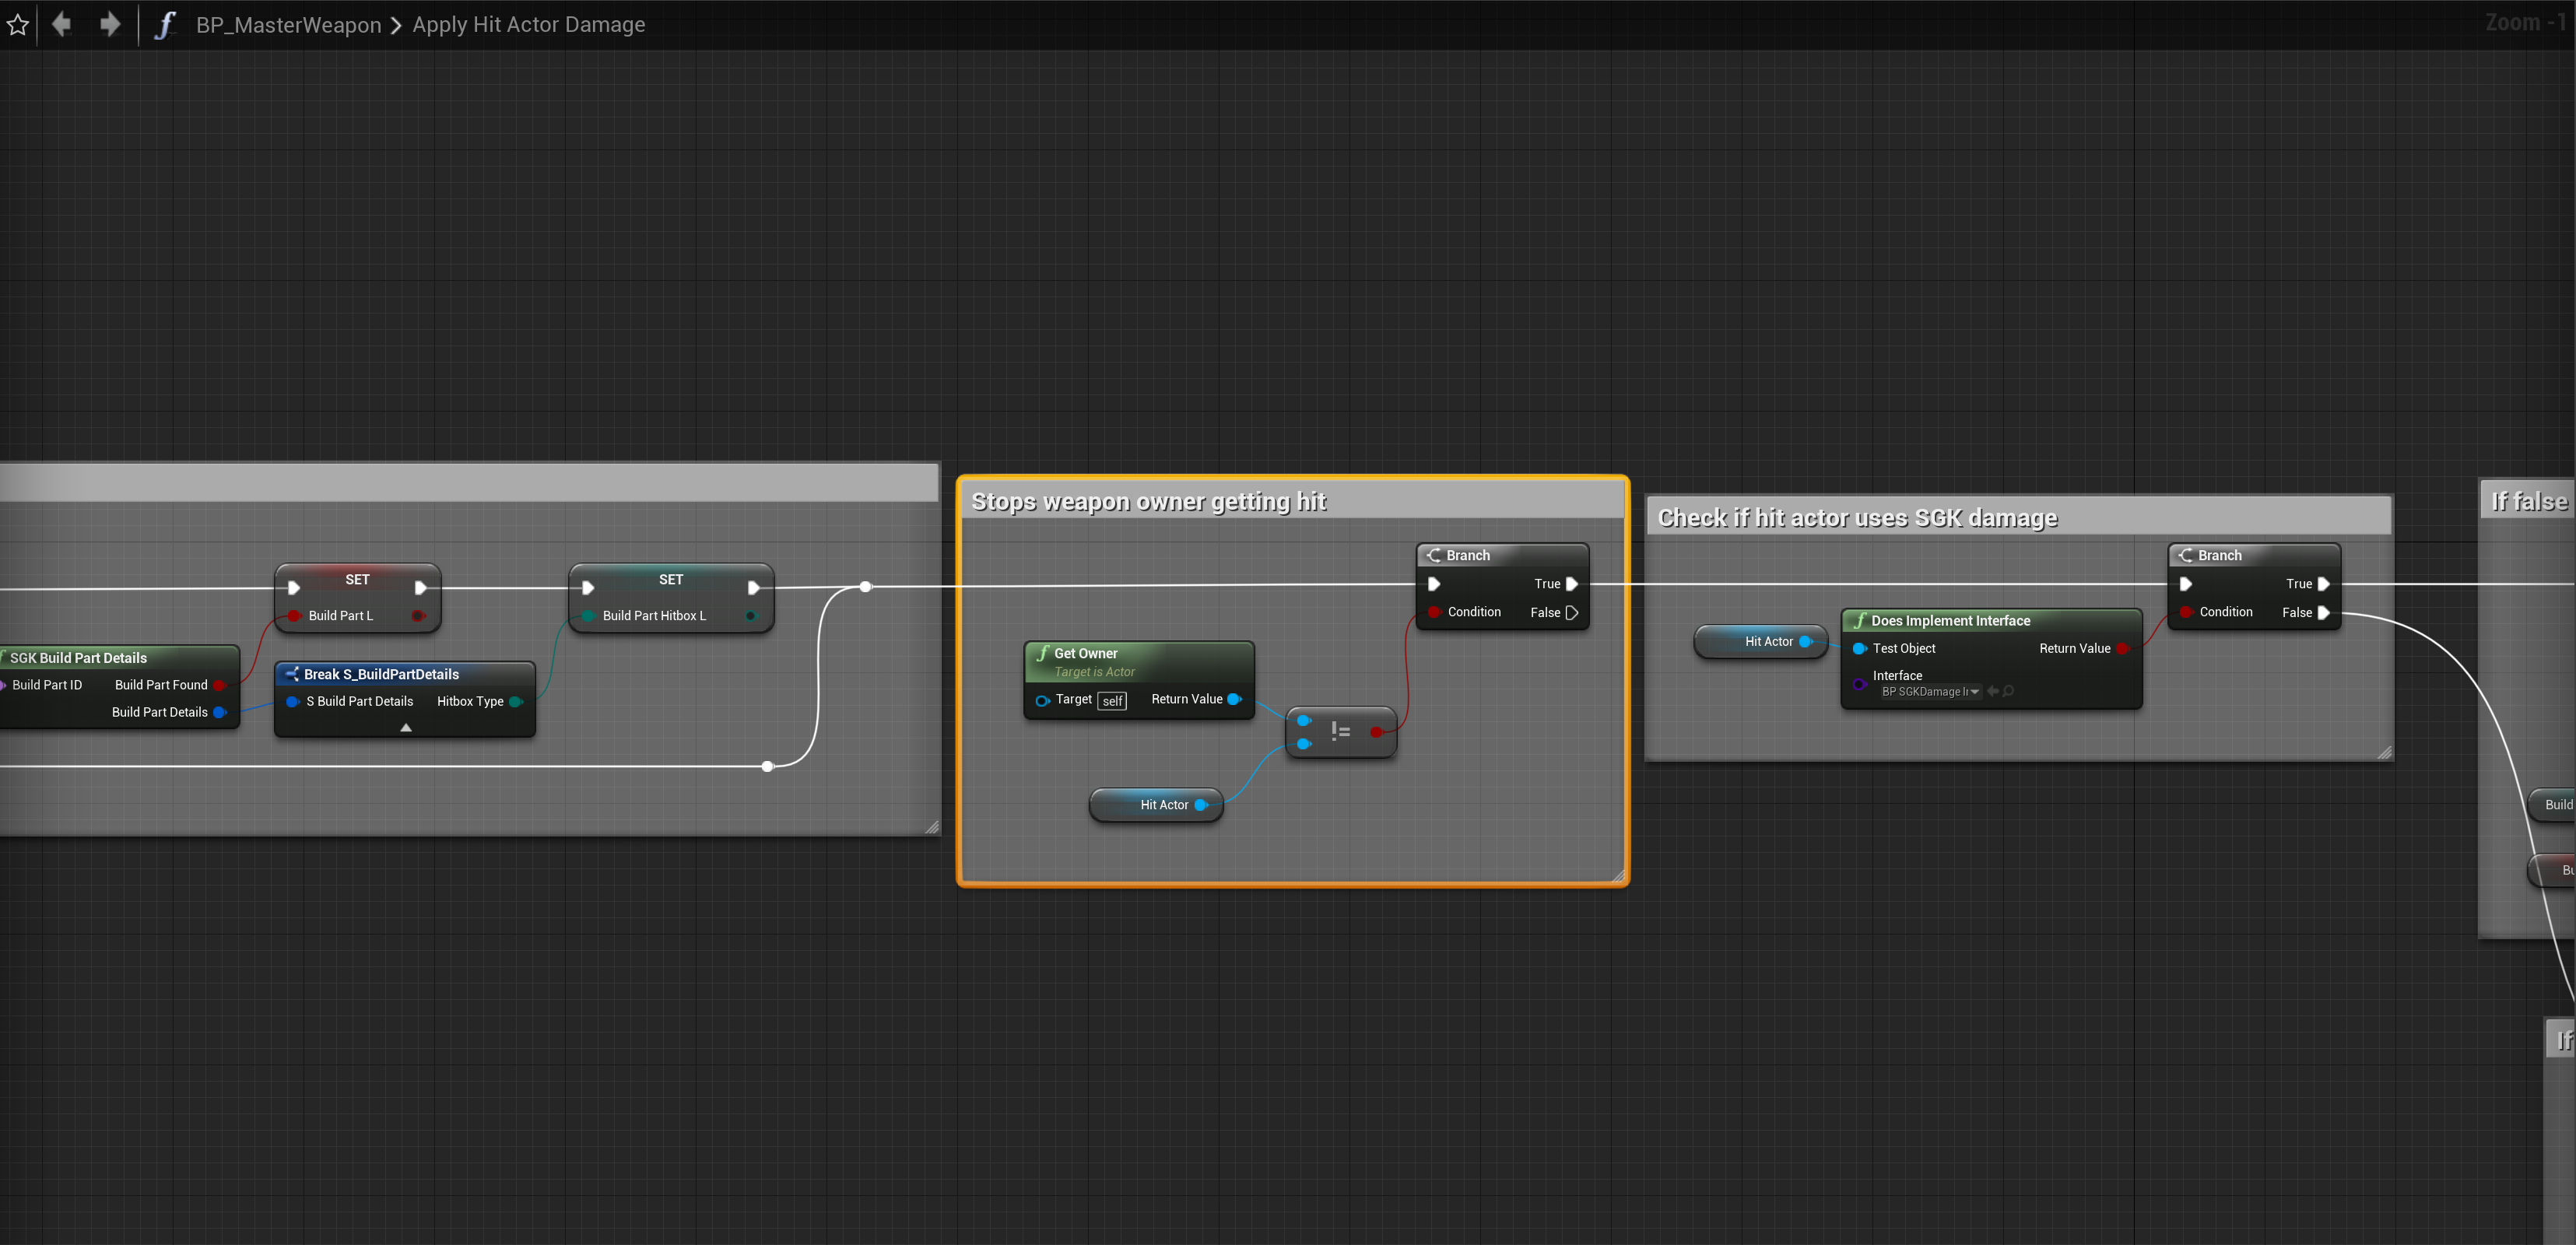2576x1245 pixels.
Task: Select the Does Implement Interface node header
Action: (x=1950, y=621)
